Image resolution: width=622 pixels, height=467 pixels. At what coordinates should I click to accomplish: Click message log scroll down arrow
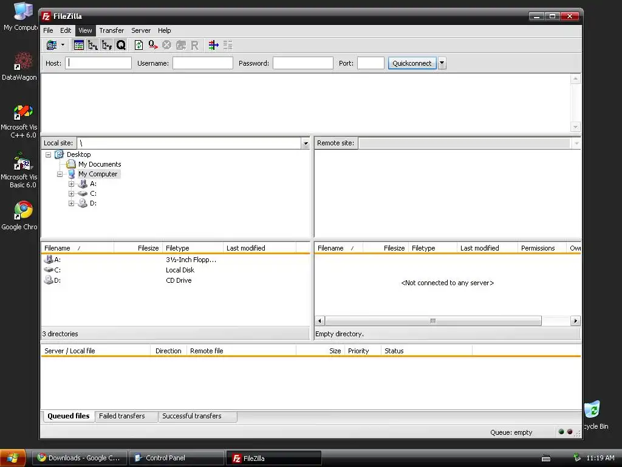coord(575,127)
